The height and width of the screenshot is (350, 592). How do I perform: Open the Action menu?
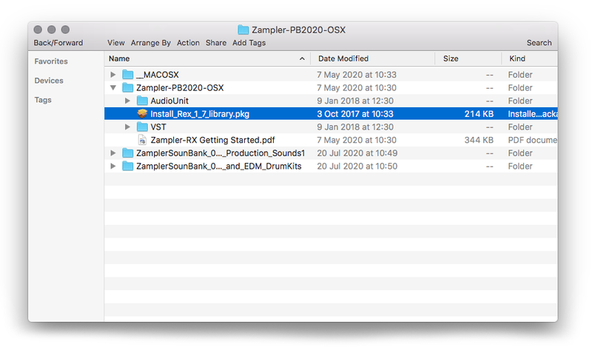coord(188,43)
